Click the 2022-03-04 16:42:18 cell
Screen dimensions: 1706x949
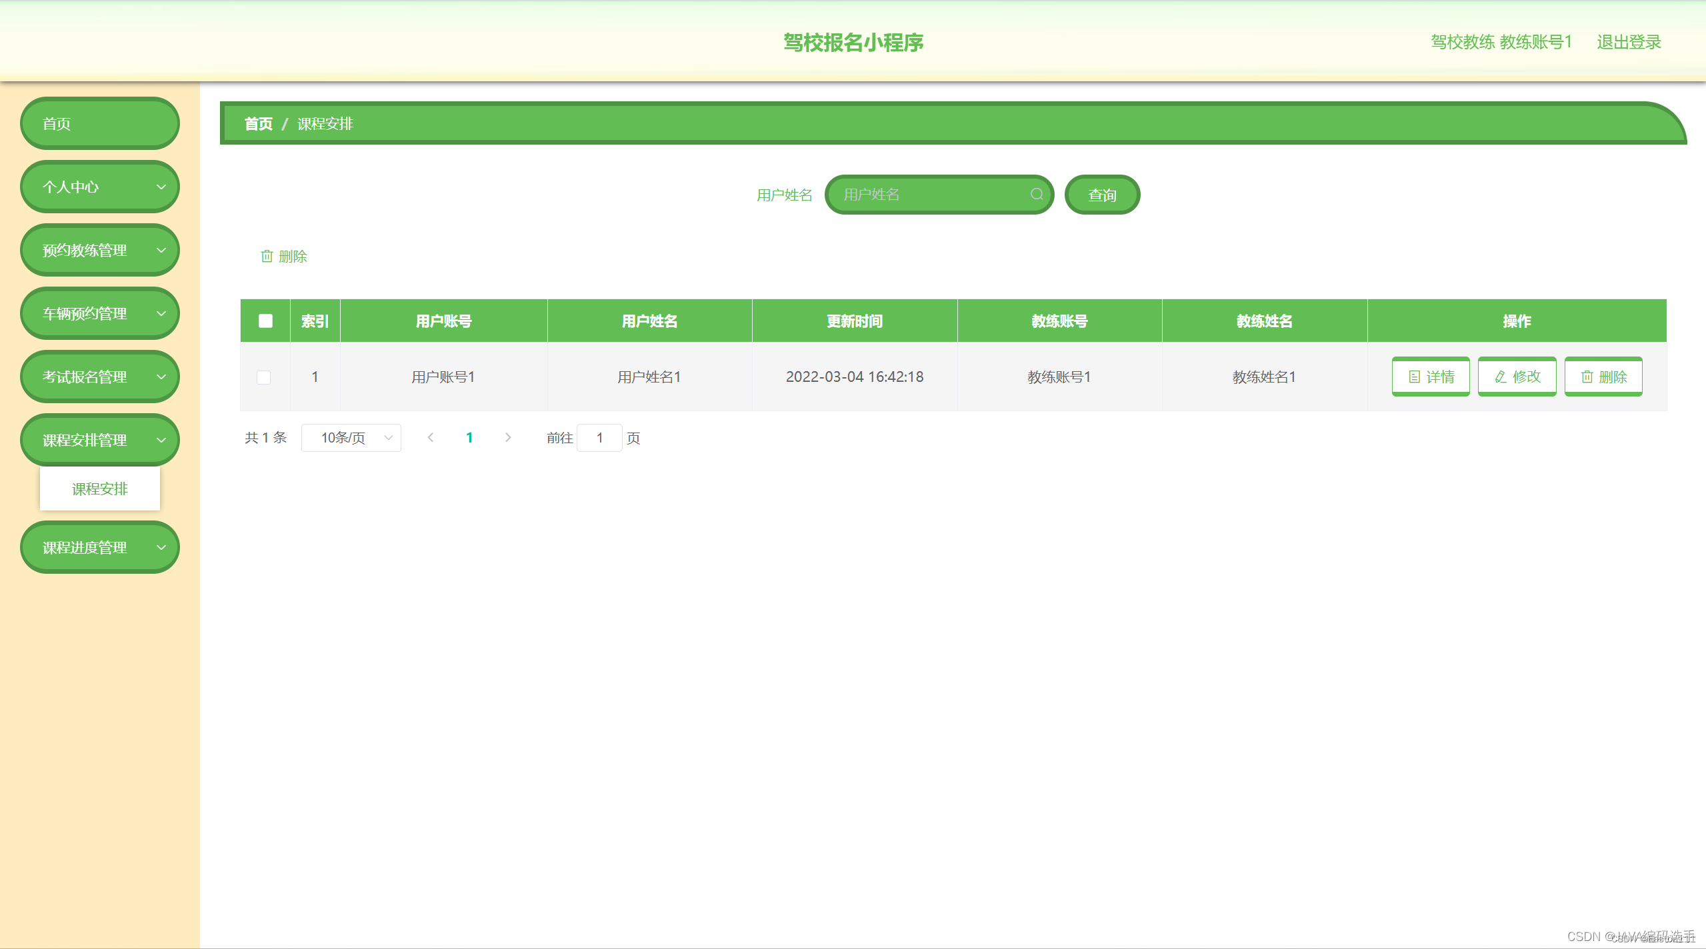tap(855, 377)
